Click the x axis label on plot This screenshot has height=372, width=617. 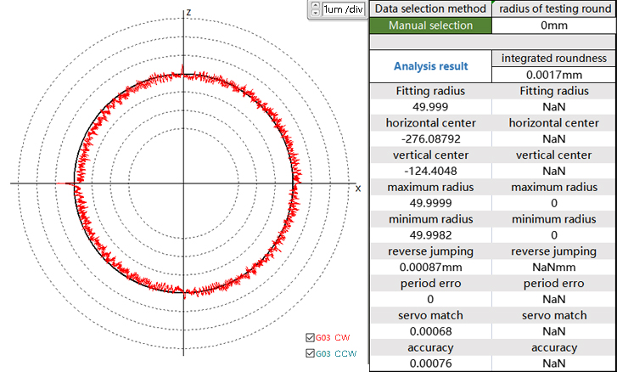pyautogui.click(x=358, y=189)
